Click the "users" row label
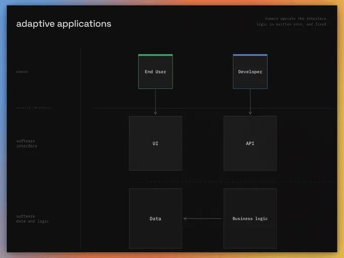344x258 pixels. [22, 71]
